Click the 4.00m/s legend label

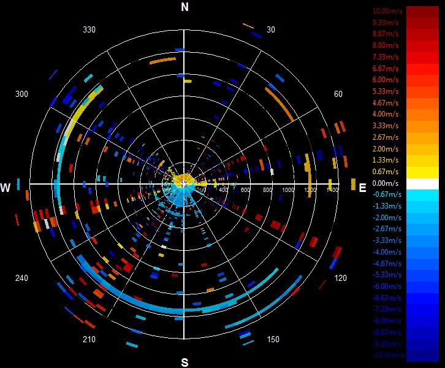tap(386, 114)
